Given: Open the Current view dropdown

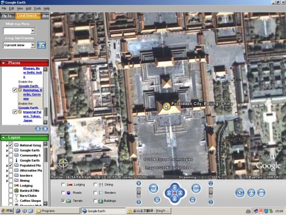Looking at the screenshot, I should click(x=33, y=45).
